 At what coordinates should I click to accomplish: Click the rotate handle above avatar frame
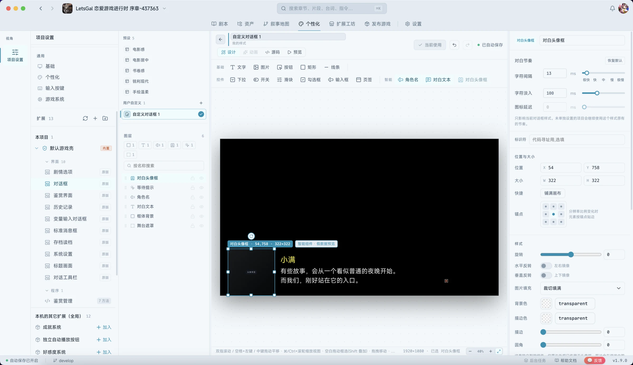click(251, 236)
